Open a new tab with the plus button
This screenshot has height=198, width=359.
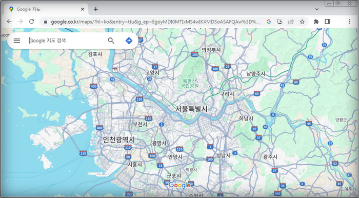click(x=96, y=9)
